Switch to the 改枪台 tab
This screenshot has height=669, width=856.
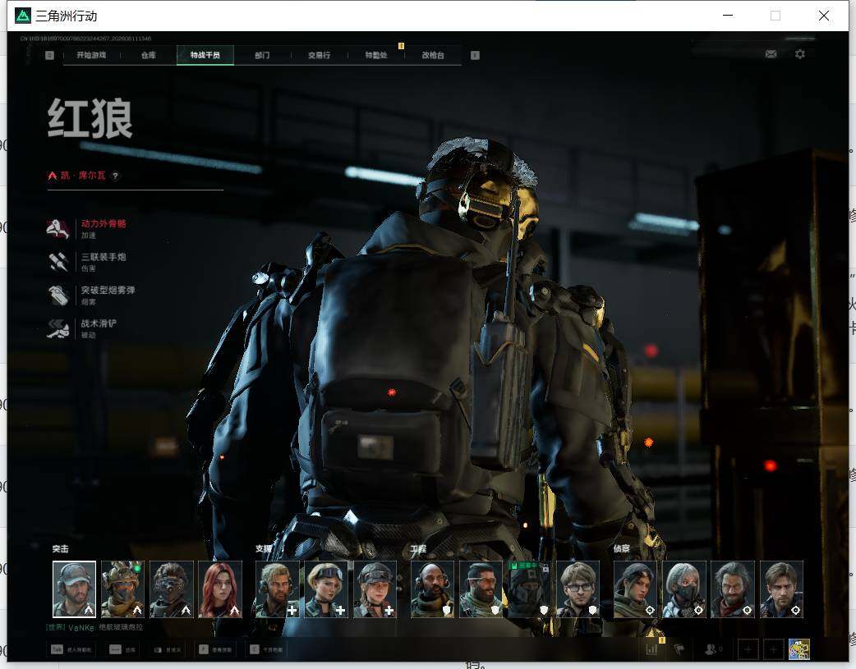433,55
